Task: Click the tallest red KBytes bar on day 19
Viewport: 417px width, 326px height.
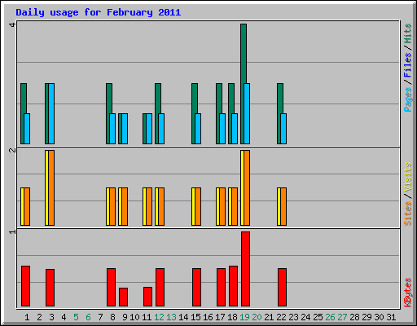Action: pos(245,269)
